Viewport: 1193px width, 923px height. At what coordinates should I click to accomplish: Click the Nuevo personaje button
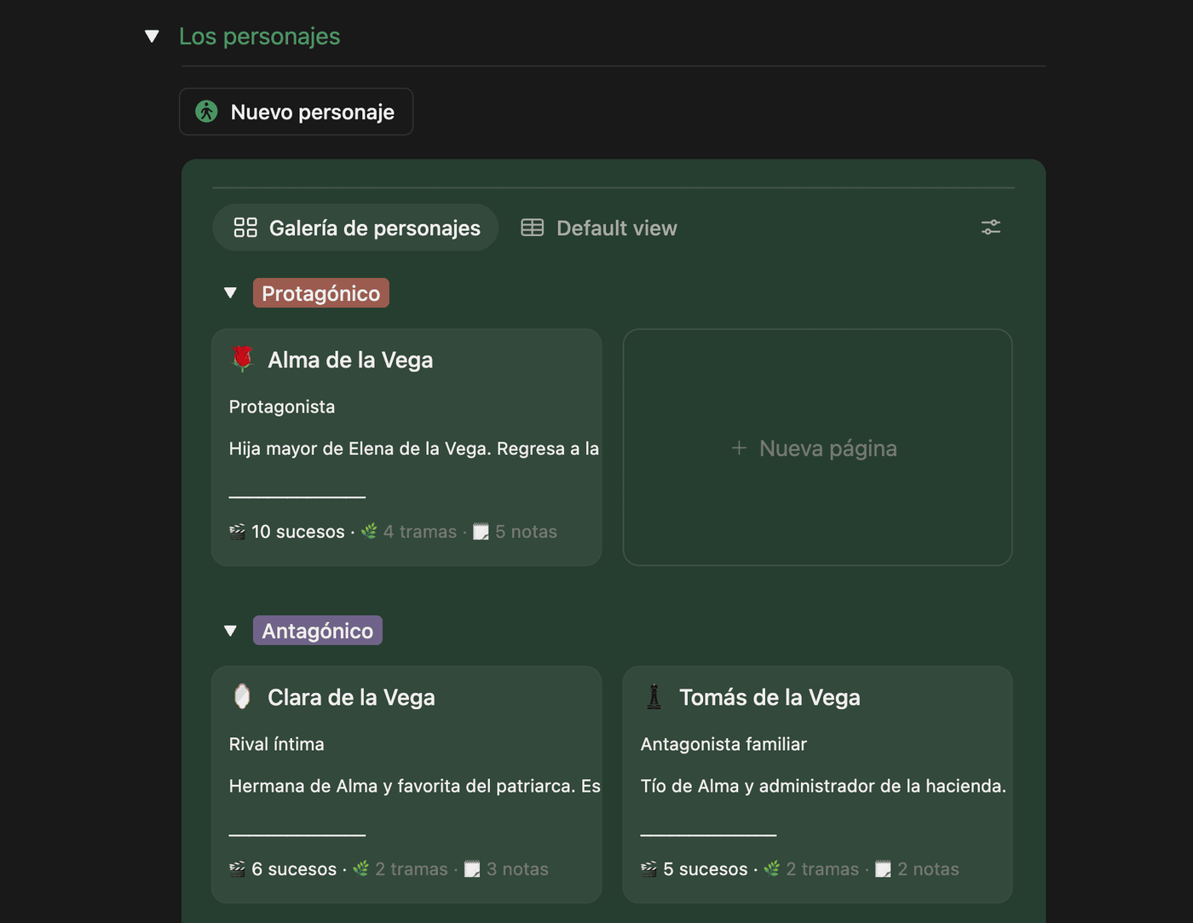pos(296,112)
